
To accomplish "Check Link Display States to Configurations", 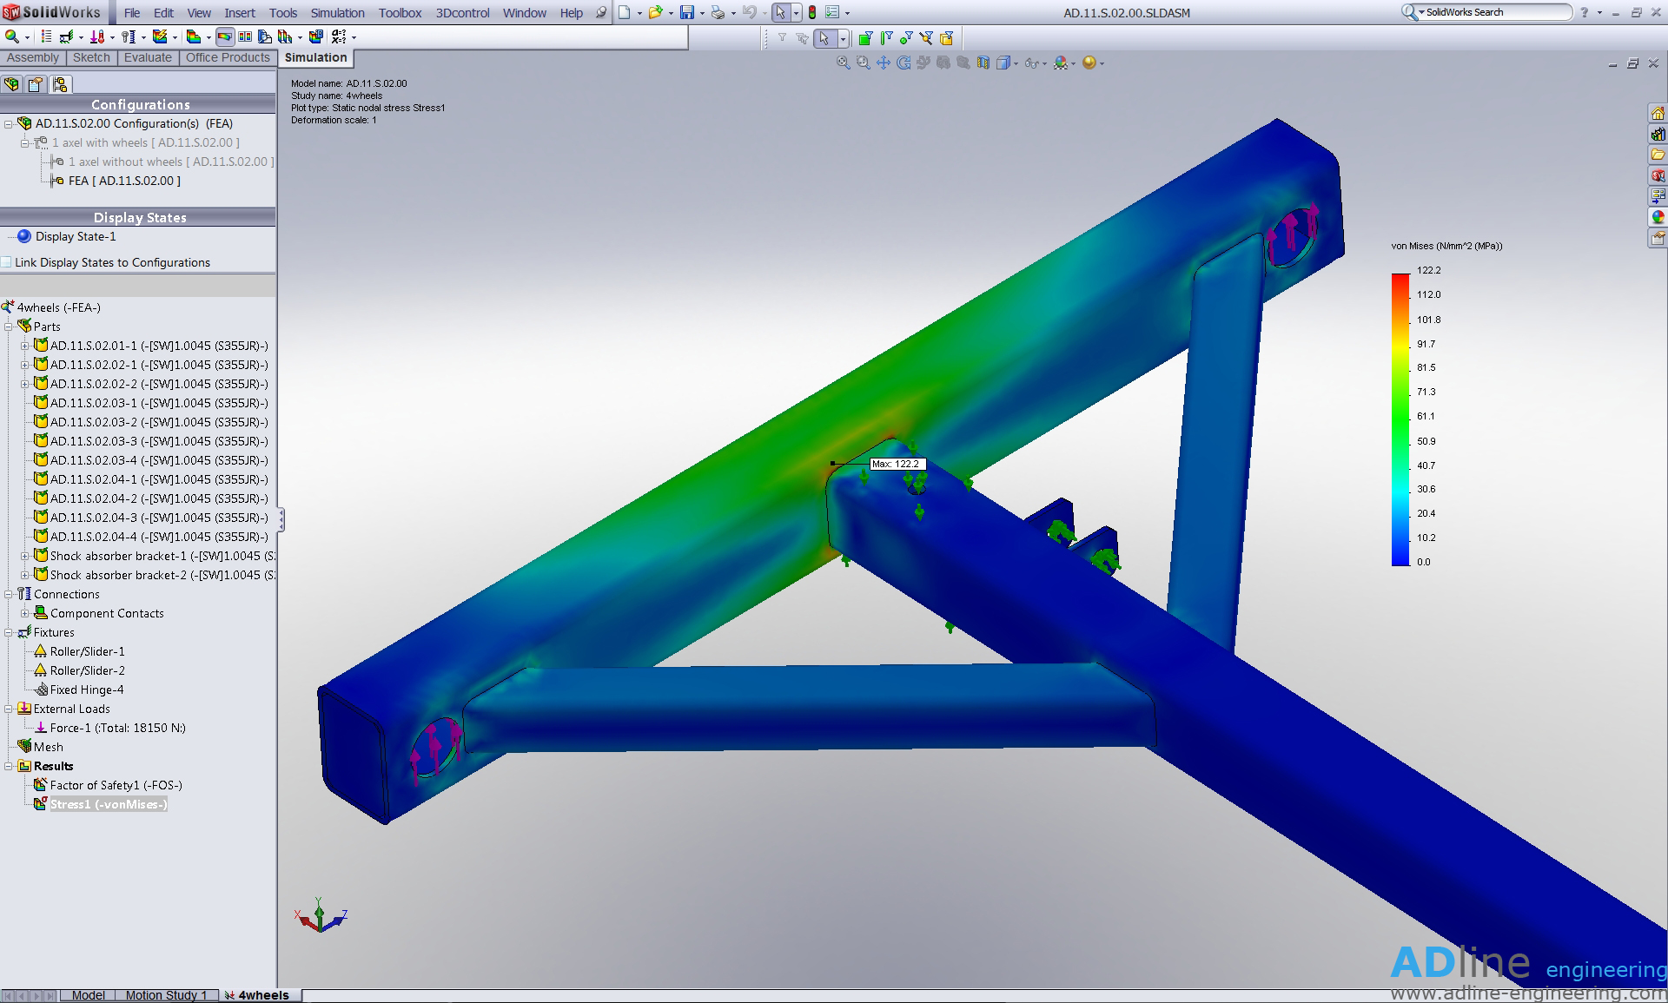I will (7, 262).
